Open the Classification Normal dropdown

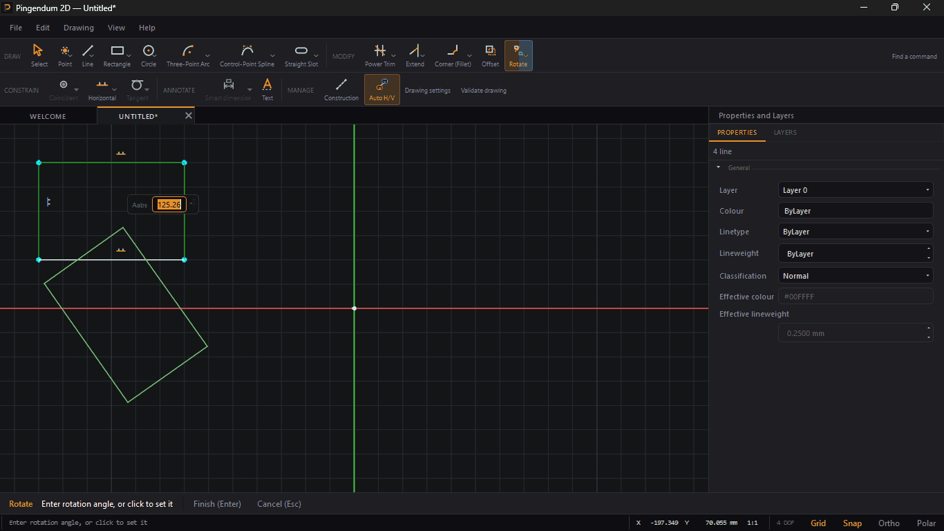pyautogui.click(x=856, y=276)
